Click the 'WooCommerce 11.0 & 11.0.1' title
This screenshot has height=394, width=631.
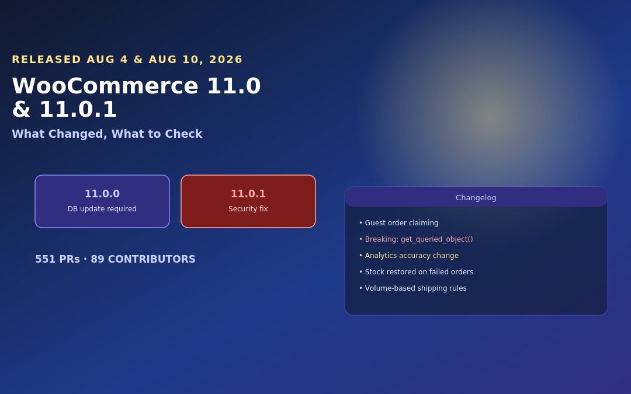pyautogui.click(x=136, y=97)
